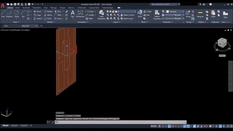Toggle 2D object snap in status bar
The width and height of the screenshot is (233, 131).
coord(188,126)
